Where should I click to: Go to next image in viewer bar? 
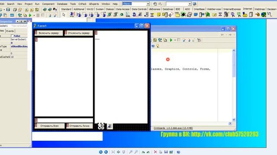click(106, 152)
